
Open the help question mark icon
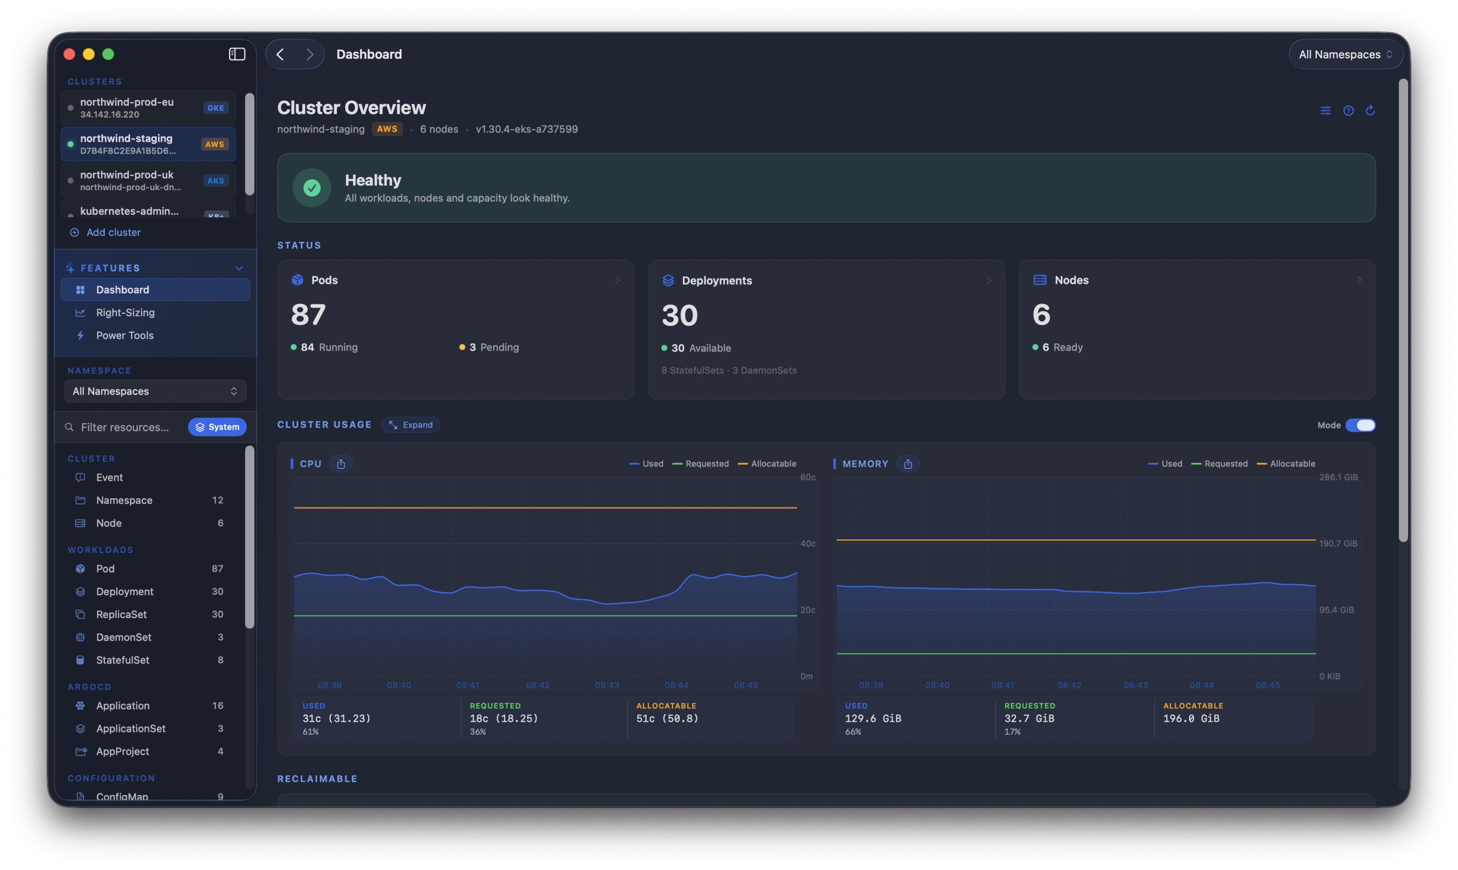click(x=1348, y=110)
